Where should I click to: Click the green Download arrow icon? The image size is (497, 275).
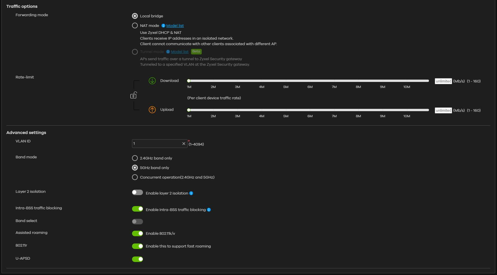coord(152,81)
